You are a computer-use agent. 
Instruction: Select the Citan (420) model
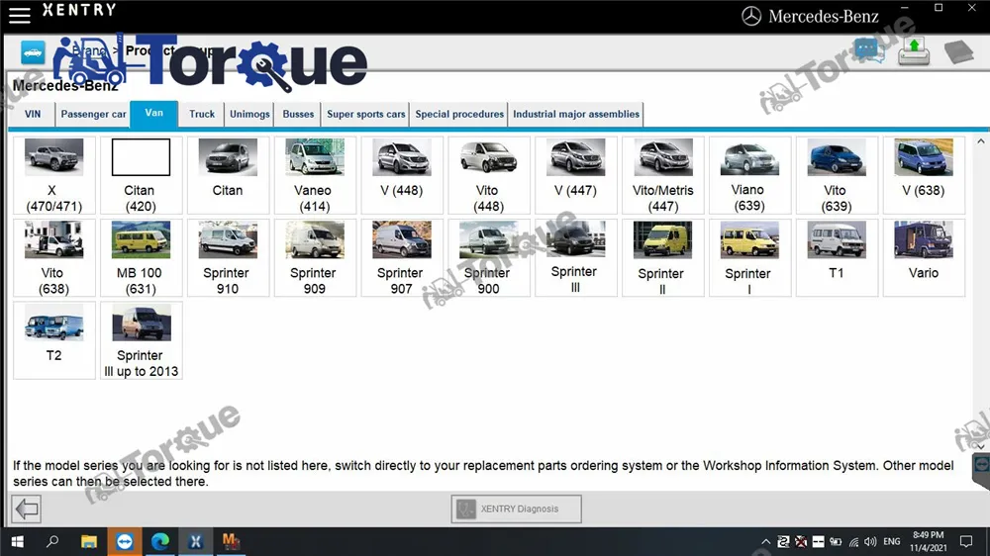click(141, 175)
